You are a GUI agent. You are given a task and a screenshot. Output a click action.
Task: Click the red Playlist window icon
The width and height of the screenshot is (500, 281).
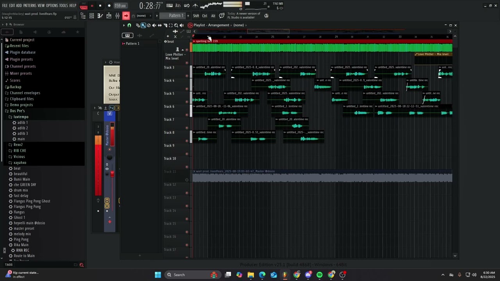(x=190, y=25)
